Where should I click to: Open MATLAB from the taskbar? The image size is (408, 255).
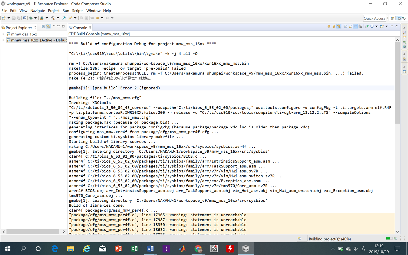pyautogui.click(x=182, y=249)
